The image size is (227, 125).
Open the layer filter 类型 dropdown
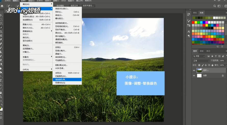coord(199,56)
